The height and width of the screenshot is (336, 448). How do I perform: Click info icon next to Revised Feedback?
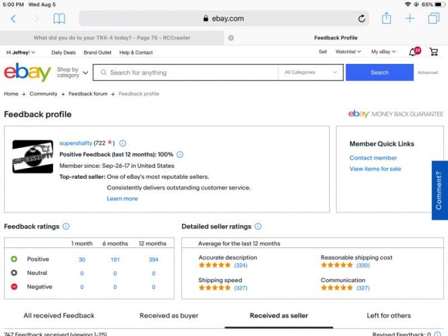437,334
